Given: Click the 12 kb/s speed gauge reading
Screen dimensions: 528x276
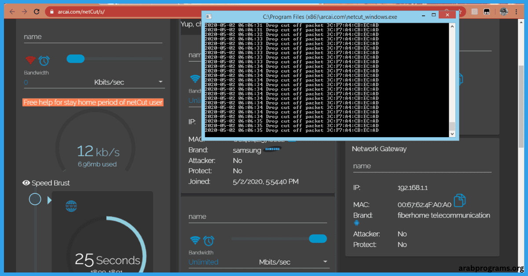Looking at the screenshot, I should [98, 152].
